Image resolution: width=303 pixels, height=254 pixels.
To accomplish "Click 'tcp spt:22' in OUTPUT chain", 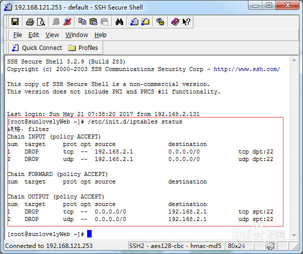I will (256, 212).
